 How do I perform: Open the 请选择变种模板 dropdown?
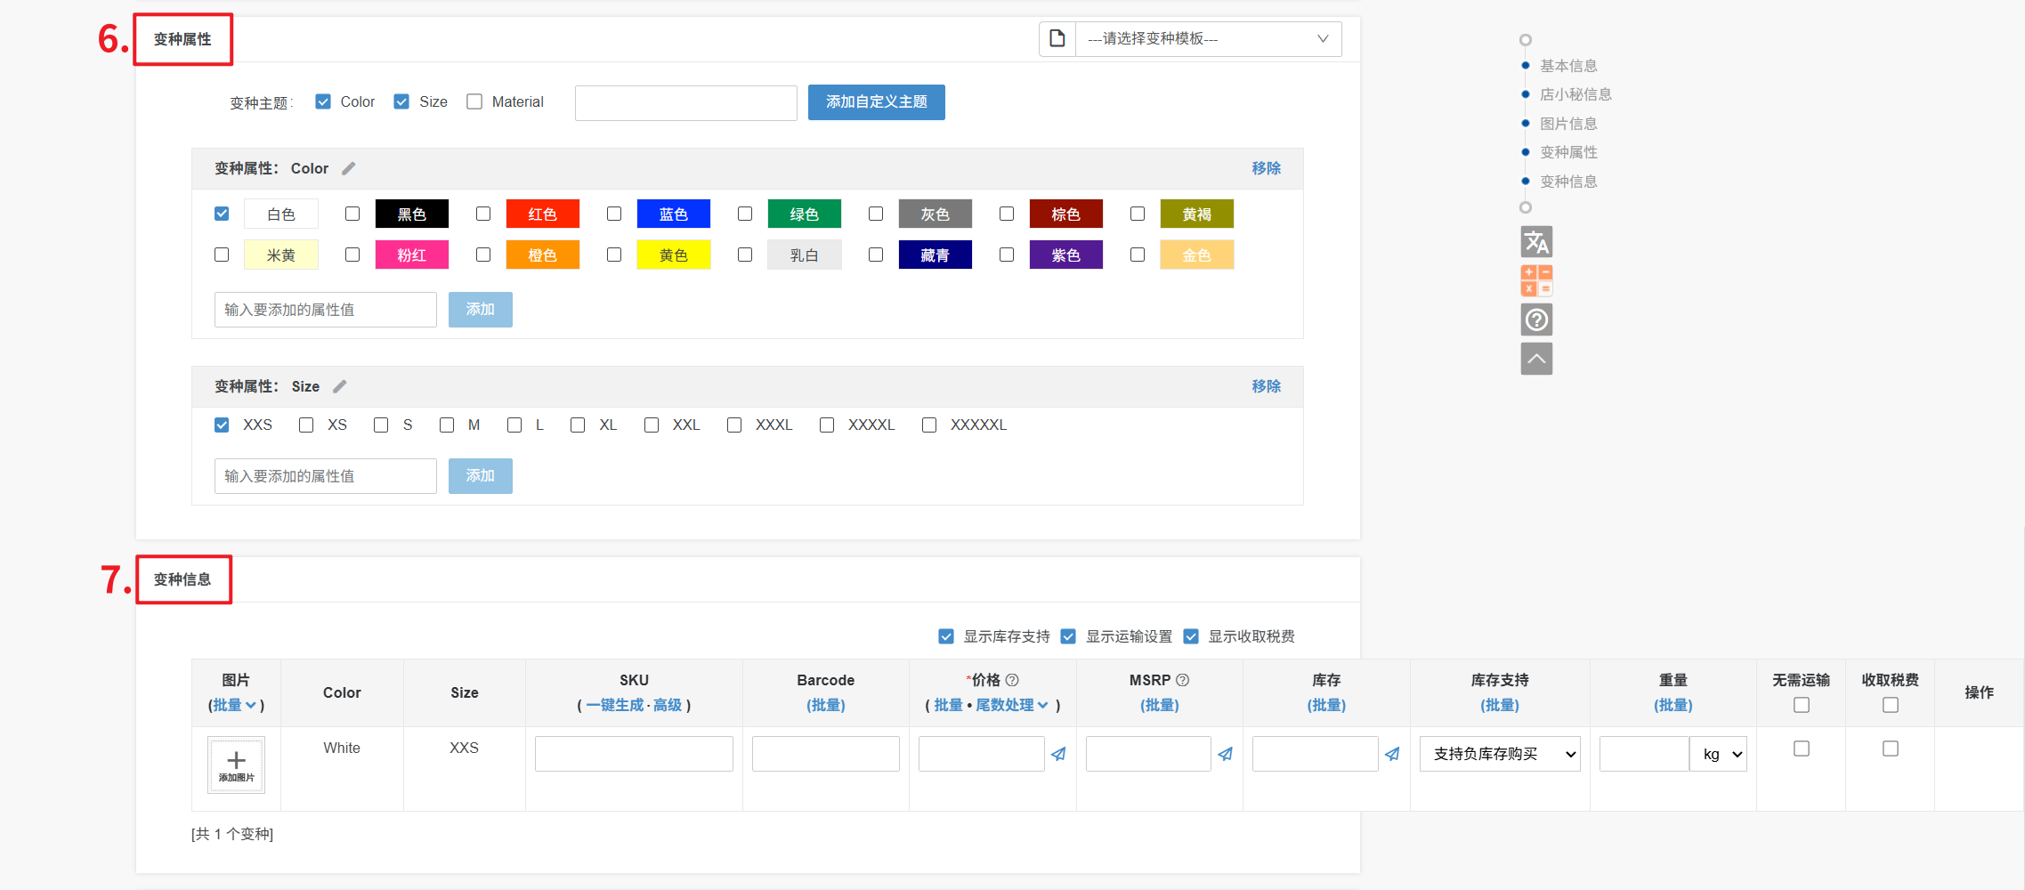pos(1208,38)
